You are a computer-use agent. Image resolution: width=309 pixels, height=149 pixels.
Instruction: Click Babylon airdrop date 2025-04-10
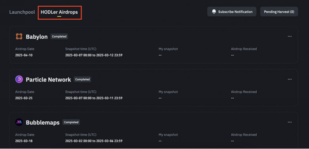tap(24, 55)
